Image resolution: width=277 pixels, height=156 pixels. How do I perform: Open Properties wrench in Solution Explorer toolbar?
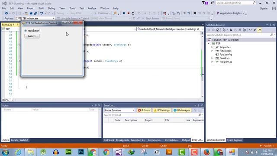click(x=255, y=30)
